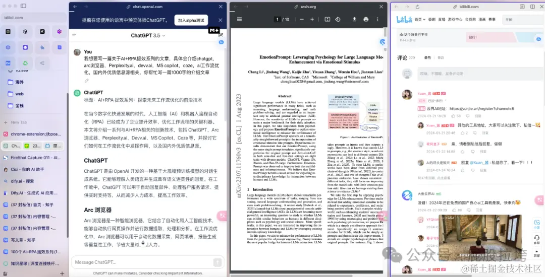Click the PDF page number field
This screenshot has width=545, height=277.
pyautogui.click(x=277, y=20)
